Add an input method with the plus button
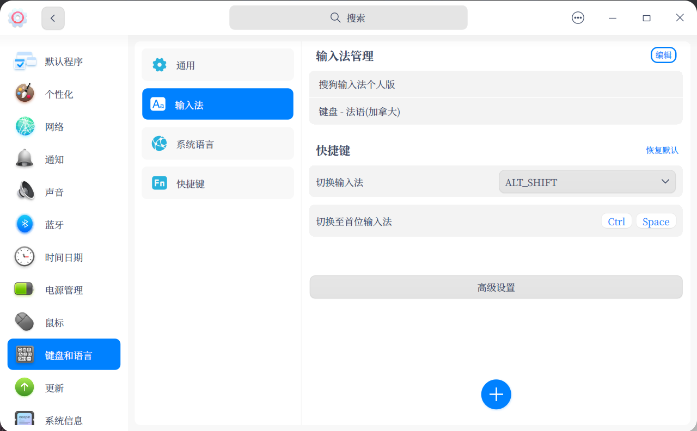 pyautogui.click(x=496, y=395)
